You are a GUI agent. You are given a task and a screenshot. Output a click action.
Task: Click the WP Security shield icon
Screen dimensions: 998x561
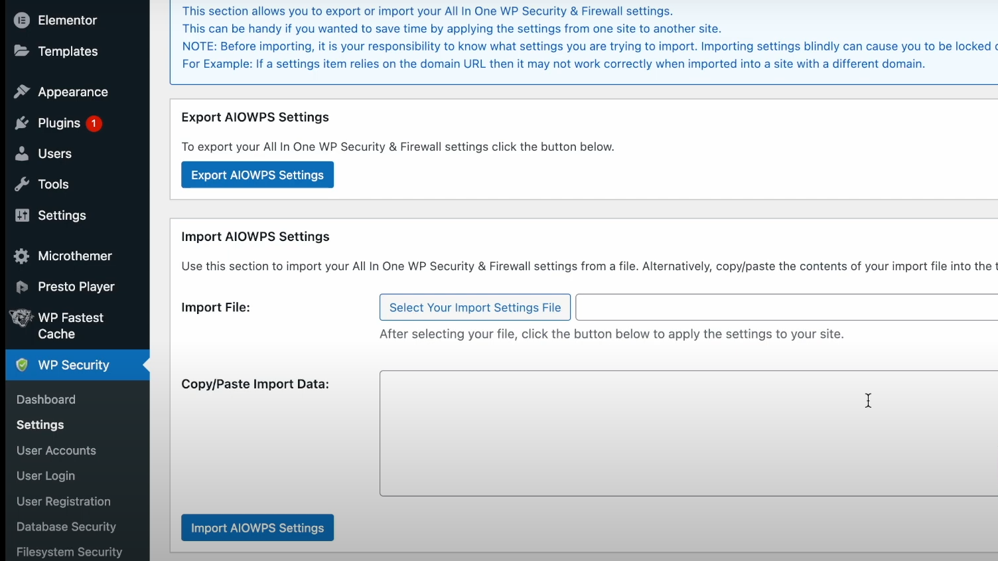(22, 365)
